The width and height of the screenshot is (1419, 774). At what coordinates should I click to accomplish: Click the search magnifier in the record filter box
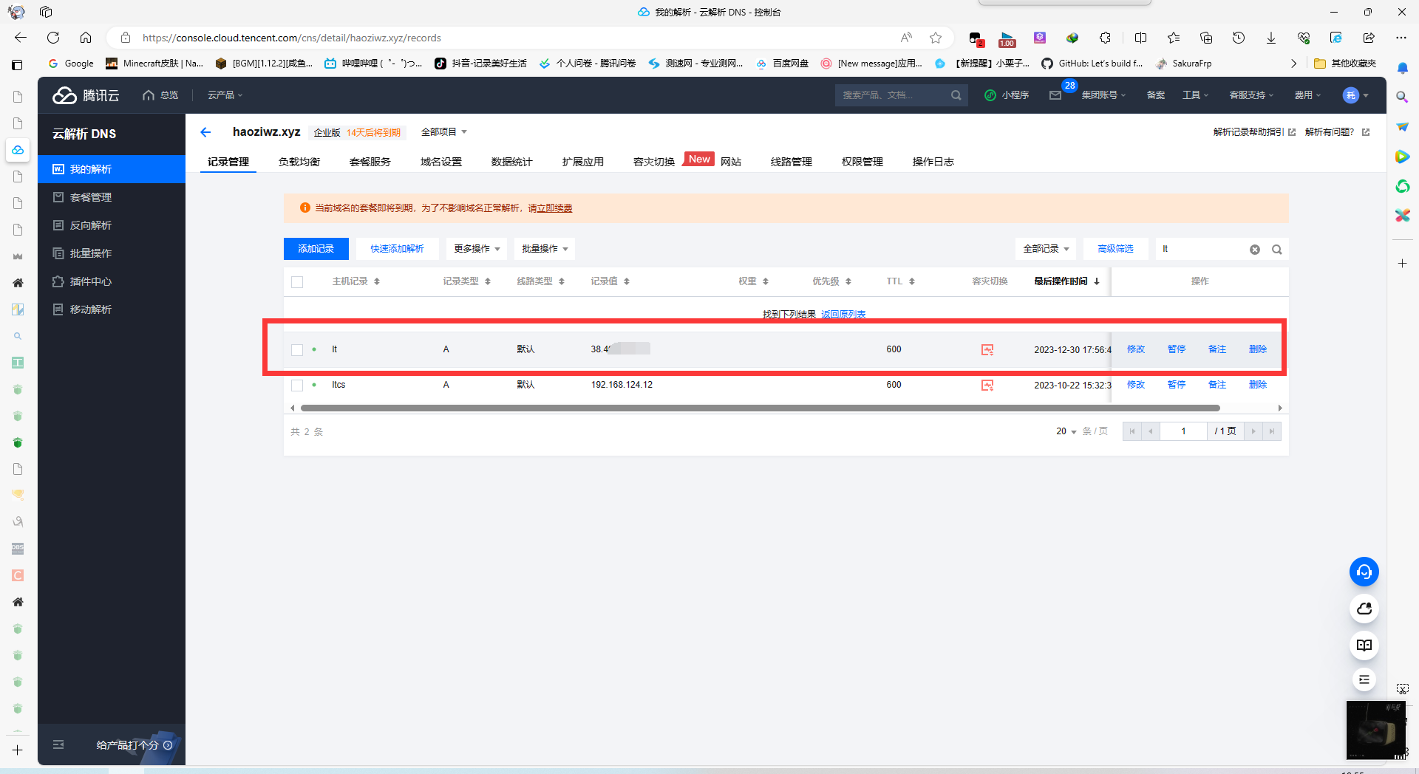pos(1276,250)
